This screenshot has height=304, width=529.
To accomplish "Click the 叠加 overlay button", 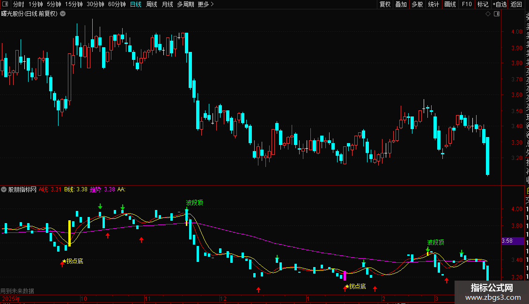I will pyautogui.click(x=401, y=4).
